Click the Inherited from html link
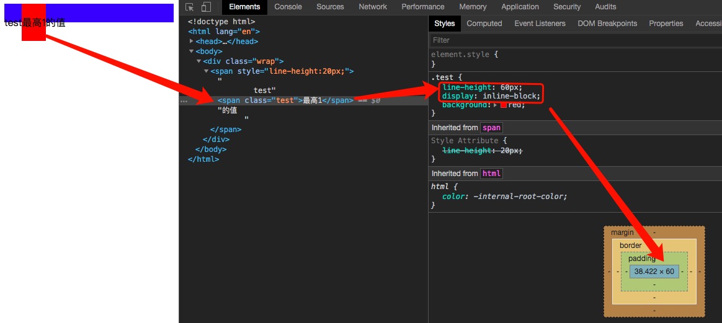This screenshot has width=722, height=323. coord(491,174)
